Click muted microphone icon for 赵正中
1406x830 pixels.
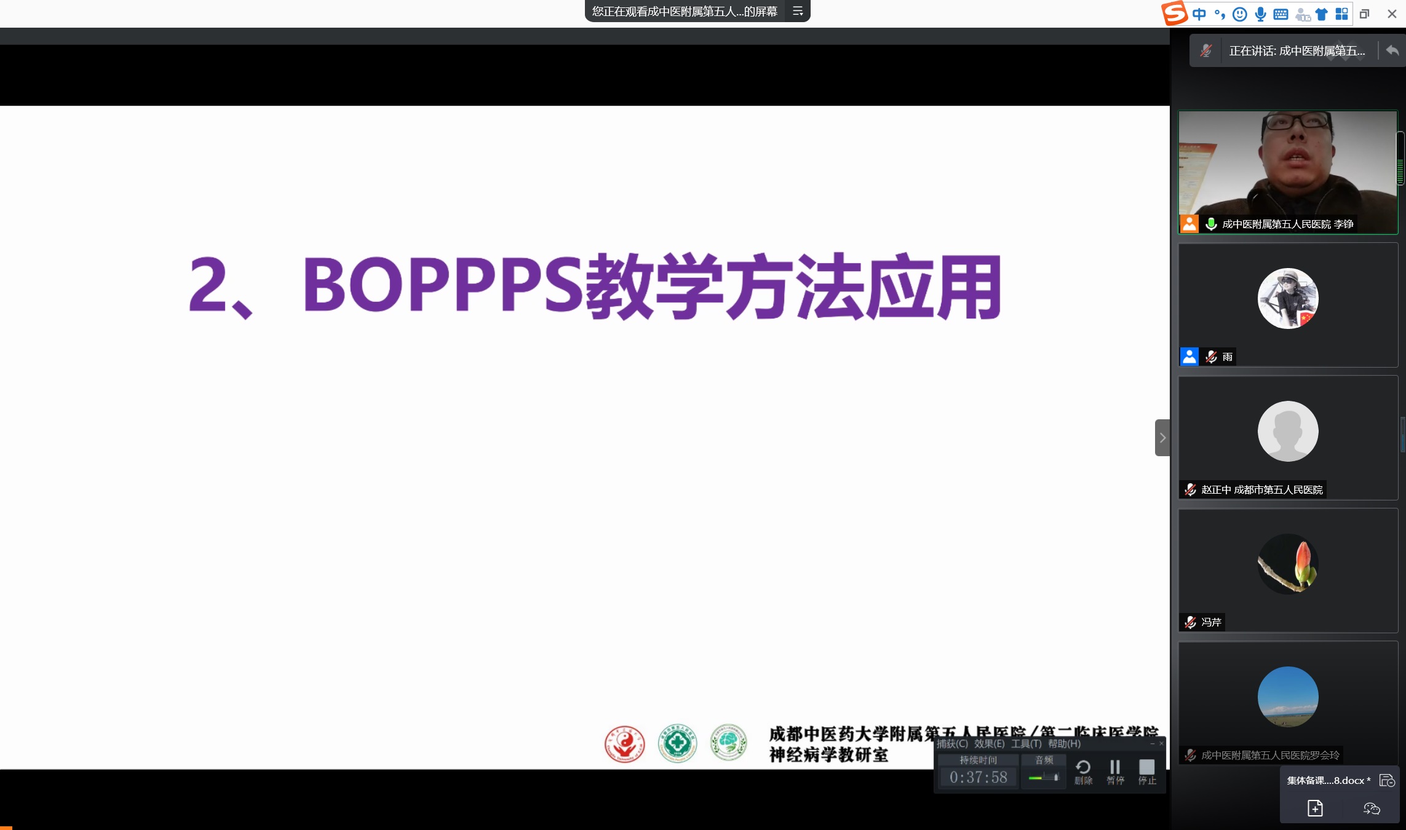click(1190, 489)
